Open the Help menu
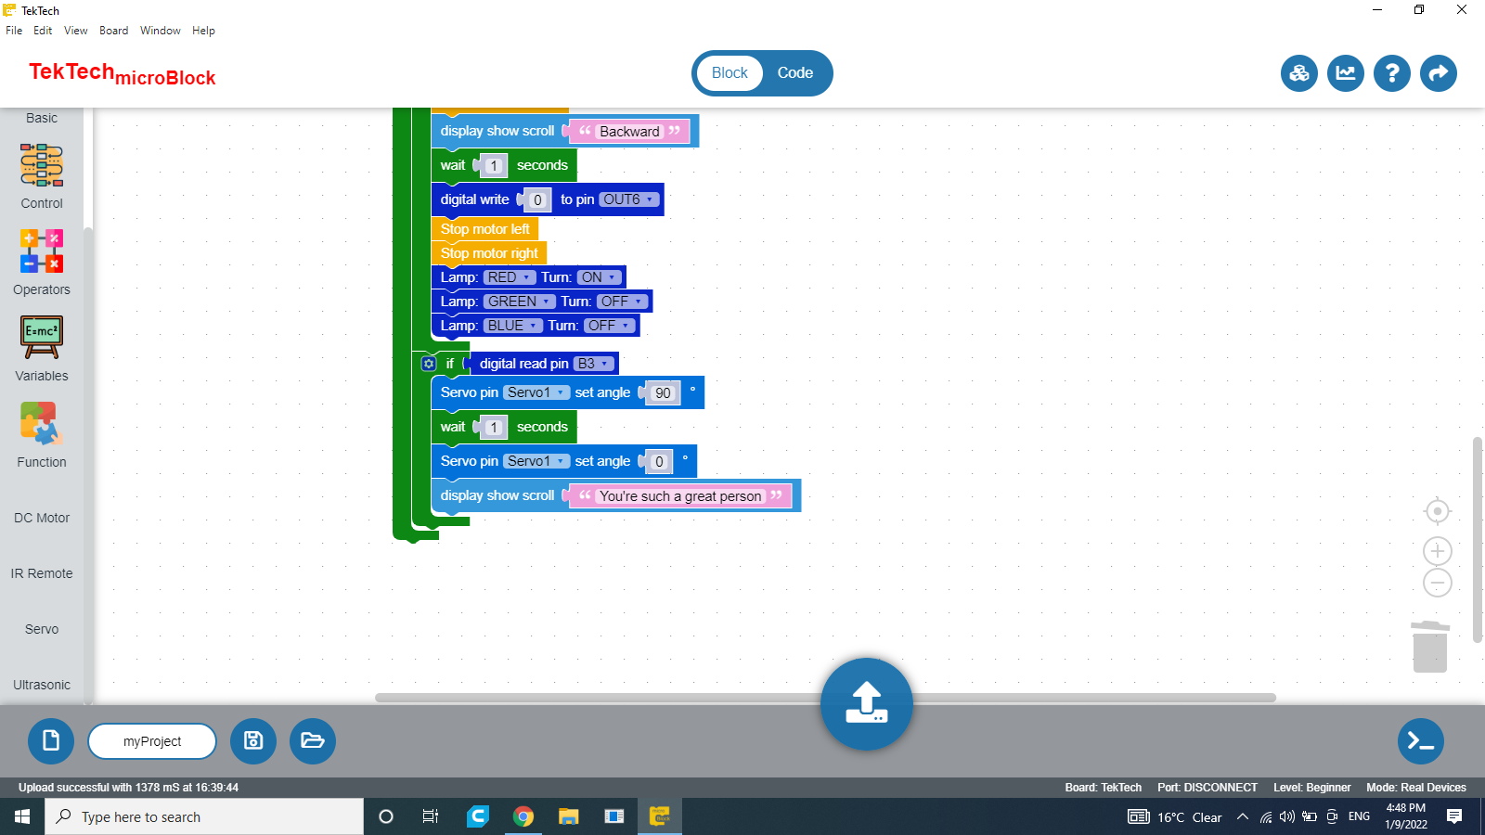 coord(203,31)
